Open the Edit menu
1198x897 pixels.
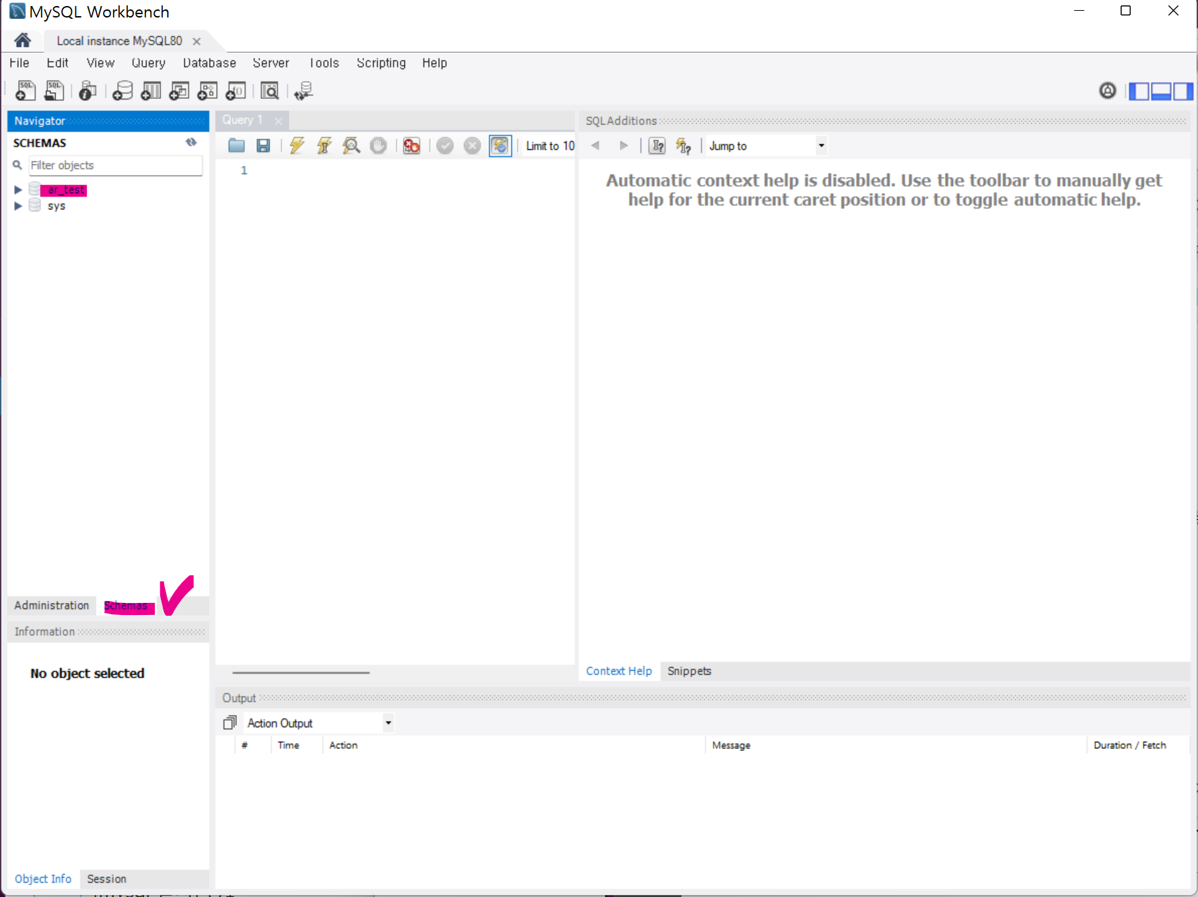57,63
